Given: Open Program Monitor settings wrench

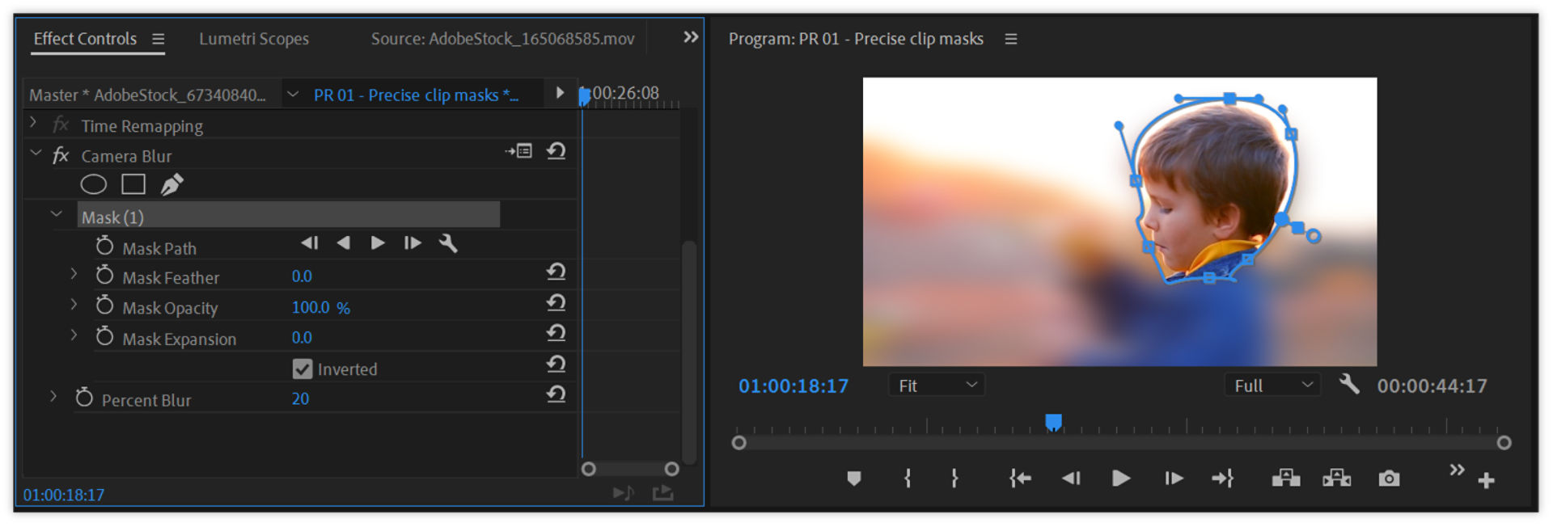Looking at the screenshot, I should click(1349, 384).
